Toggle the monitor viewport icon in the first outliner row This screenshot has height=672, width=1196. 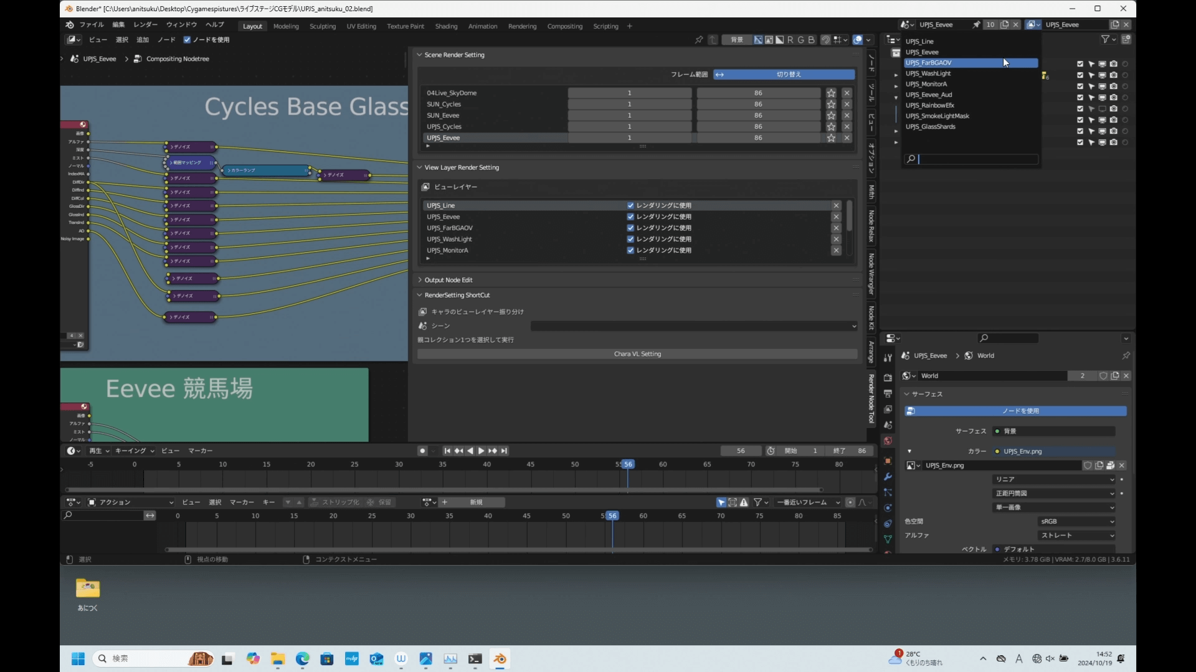pyautogui.click(x=1102, y=64)
